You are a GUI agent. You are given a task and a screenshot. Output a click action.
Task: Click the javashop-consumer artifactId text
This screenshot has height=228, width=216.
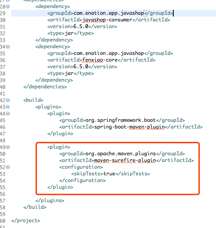[107, 20]
